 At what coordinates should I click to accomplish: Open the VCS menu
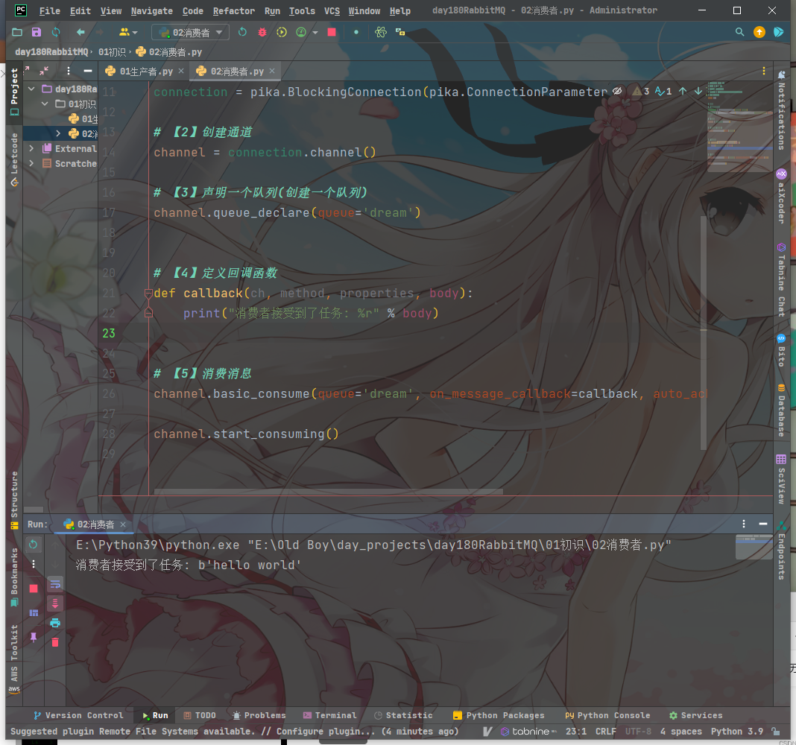(332, 10)
